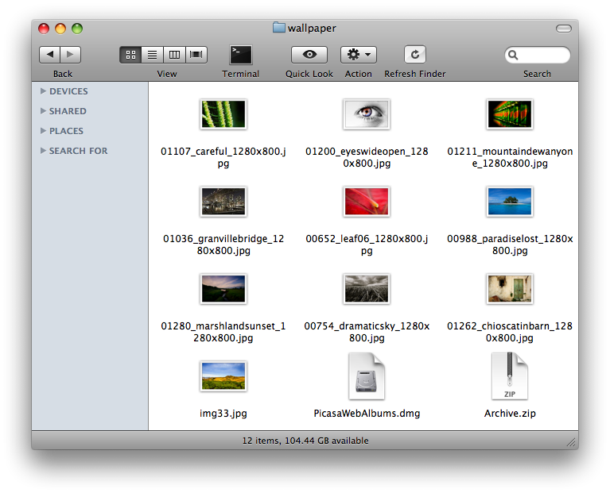
Task: Switch to icon view mode
Action: point(130,55)
